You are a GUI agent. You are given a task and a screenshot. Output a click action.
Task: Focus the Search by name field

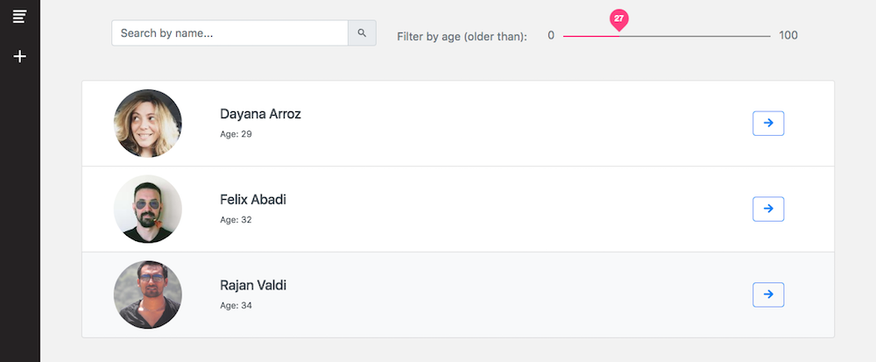(230, 33)
